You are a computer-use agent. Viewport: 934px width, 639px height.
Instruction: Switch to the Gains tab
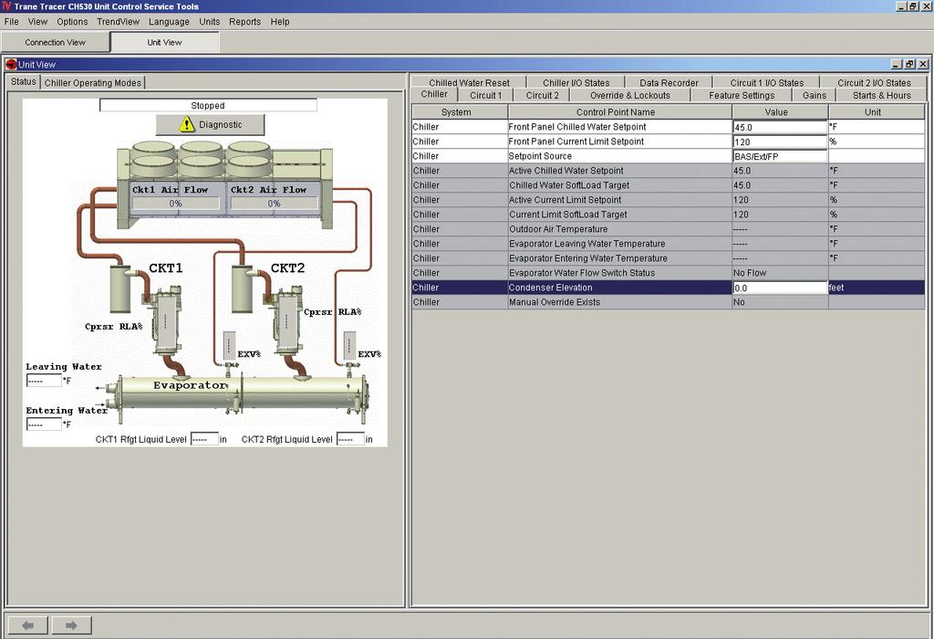[x=815, y=95]
